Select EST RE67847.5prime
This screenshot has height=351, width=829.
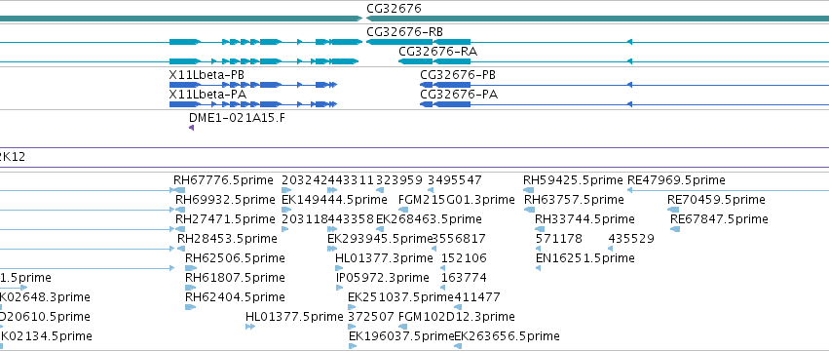[720, 219]
